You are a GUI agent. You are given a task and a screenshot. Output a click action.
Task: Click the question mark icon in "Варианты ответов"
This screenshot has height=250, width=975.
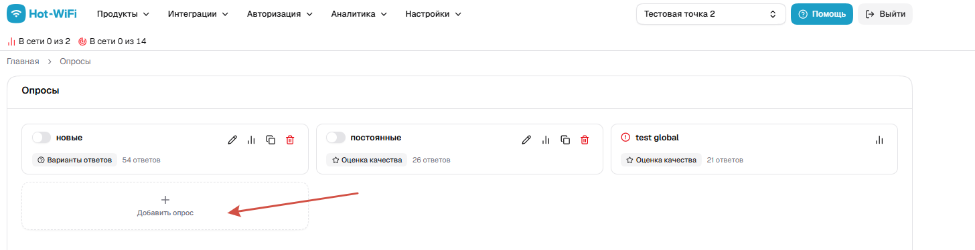point(41,160)
